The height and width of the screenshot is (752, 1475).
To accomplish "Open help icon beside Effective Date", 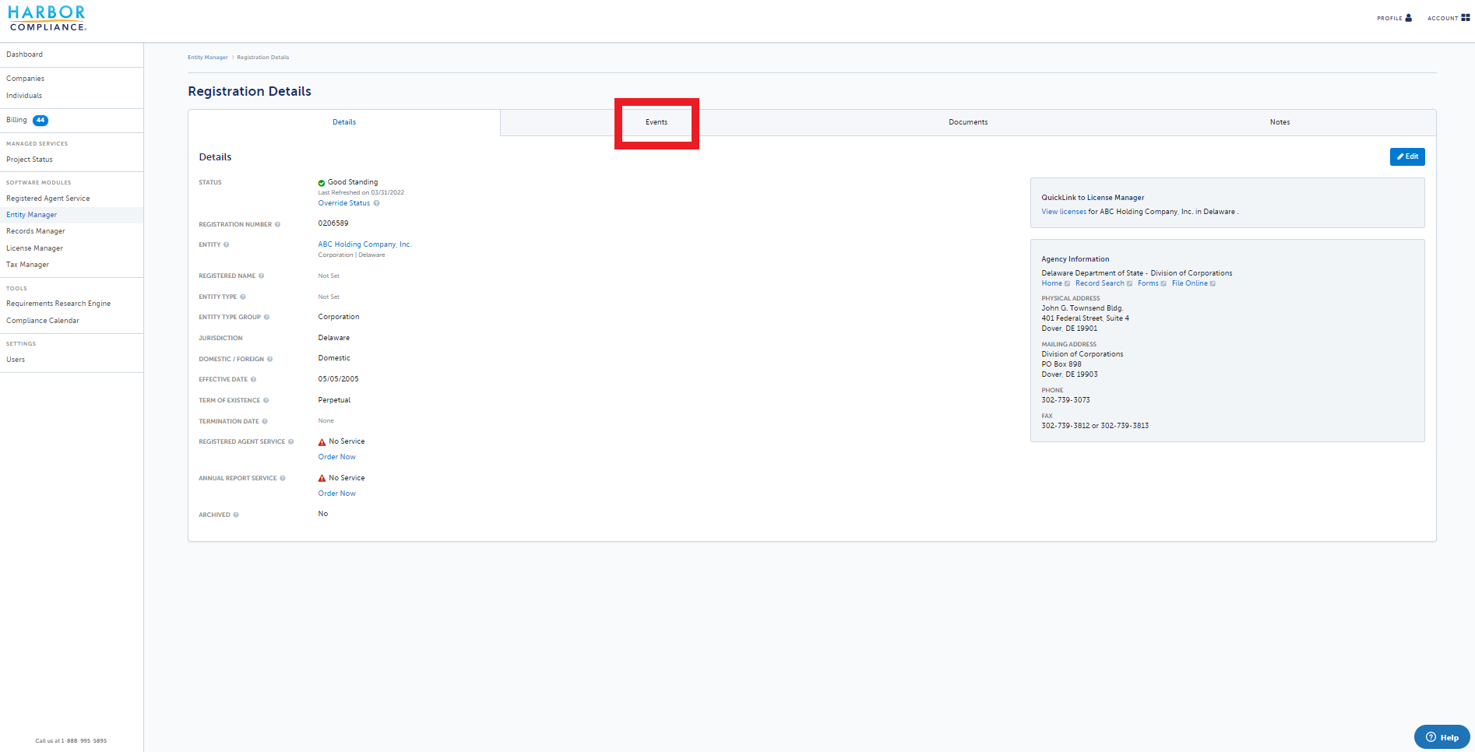I will tap(253, 379).
